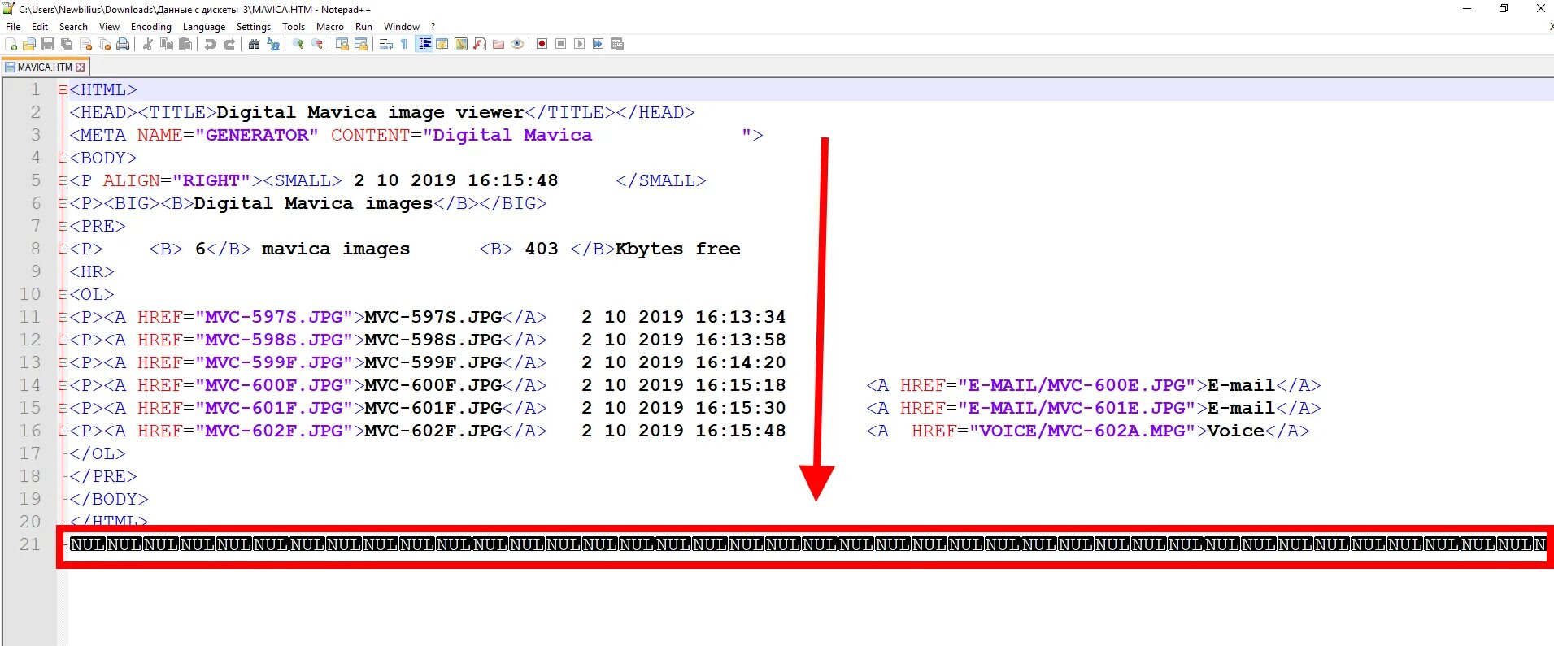Collapse the BODY fold on line 4

click(63, 158)
